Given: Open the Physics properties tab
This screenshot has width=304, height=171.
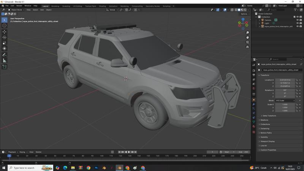Looking at the screenshot, I should click(254, 113).
